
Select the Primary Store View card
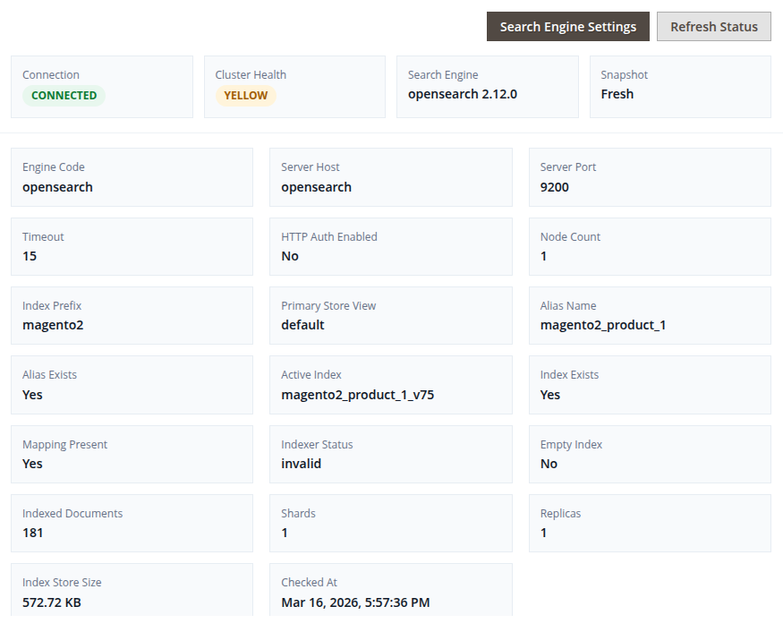pyautogui.click(x=390, y=315)
